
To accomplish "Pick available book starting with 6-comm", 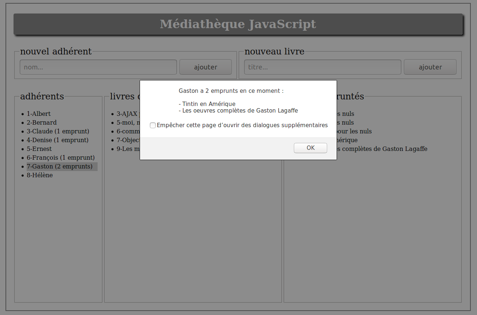I will (x=128, y=131).
